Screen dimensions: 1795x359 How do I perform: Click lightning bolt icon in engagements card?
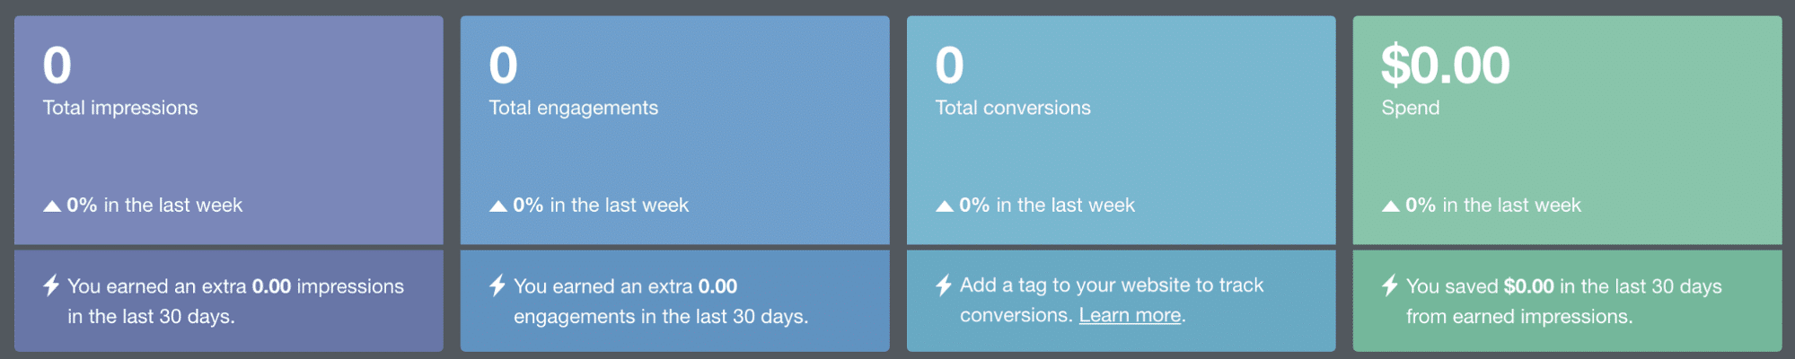(x=497, y=285)
